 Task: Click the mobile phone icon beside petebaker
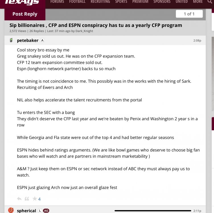coord(11,40)
